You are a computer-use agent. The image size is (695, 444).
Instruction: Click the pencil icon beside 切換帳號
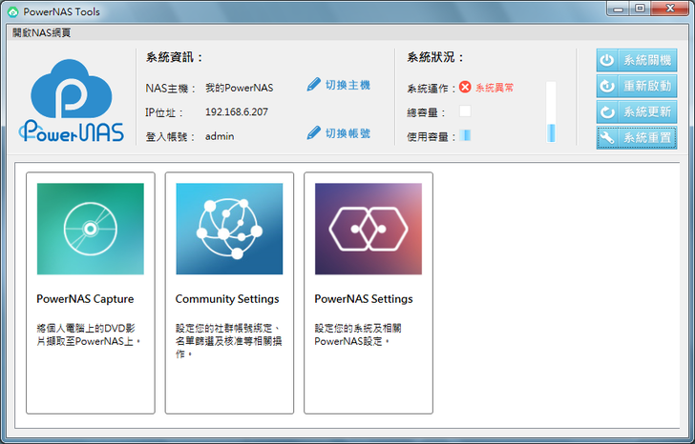[x=313, y=132]
